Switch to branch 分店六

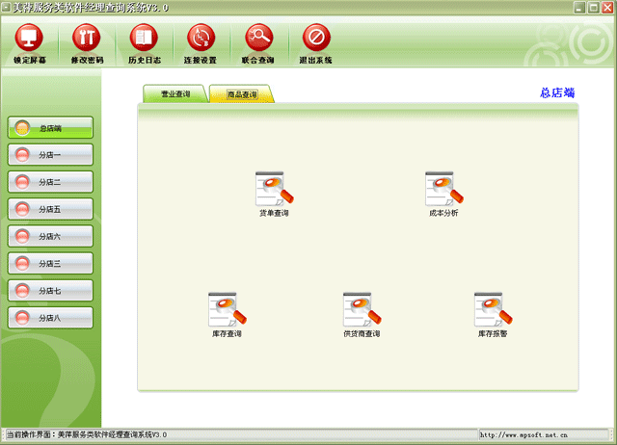tap(51, 235)
